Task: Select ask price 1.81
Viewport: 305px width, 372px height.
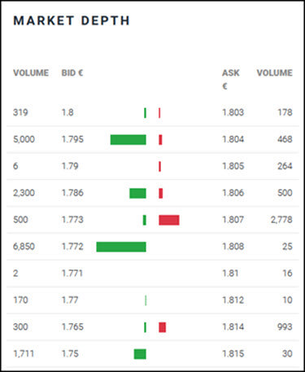Action: pos(230,274)
